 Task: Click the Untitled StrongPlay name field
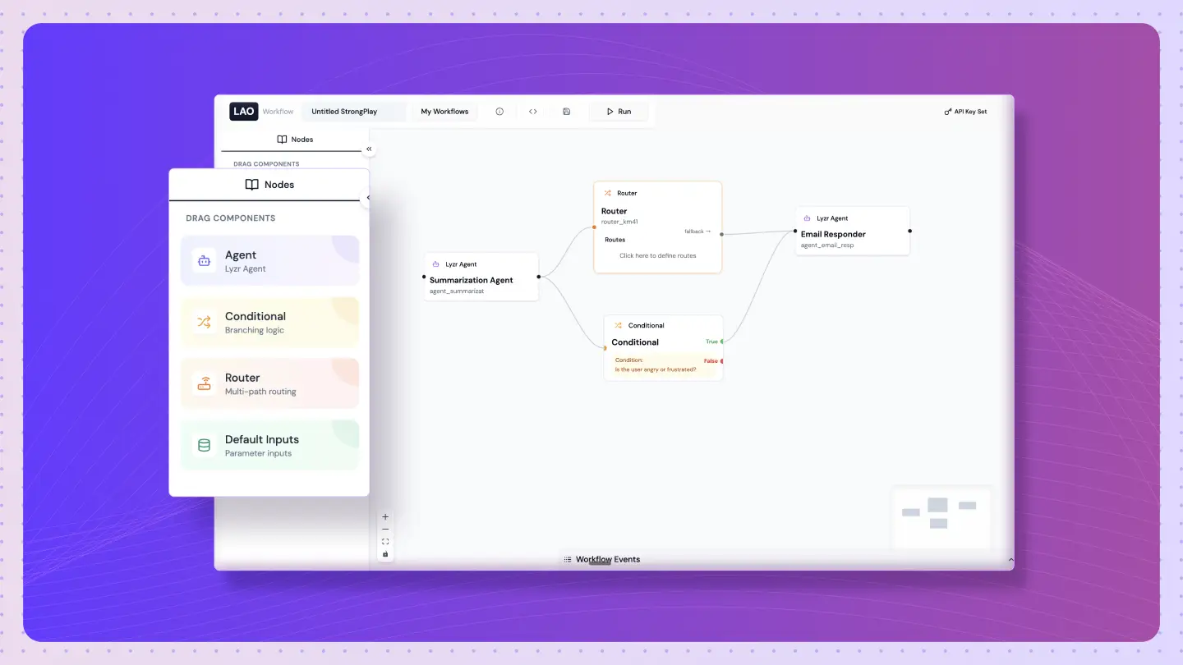coord(353,112)
